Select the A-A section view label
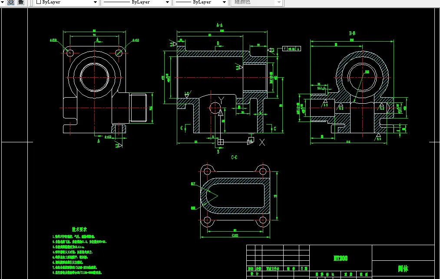 219,25
